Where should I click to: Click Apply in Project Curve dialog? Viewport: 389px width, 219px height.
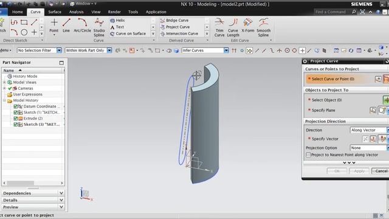coord(359,171)
